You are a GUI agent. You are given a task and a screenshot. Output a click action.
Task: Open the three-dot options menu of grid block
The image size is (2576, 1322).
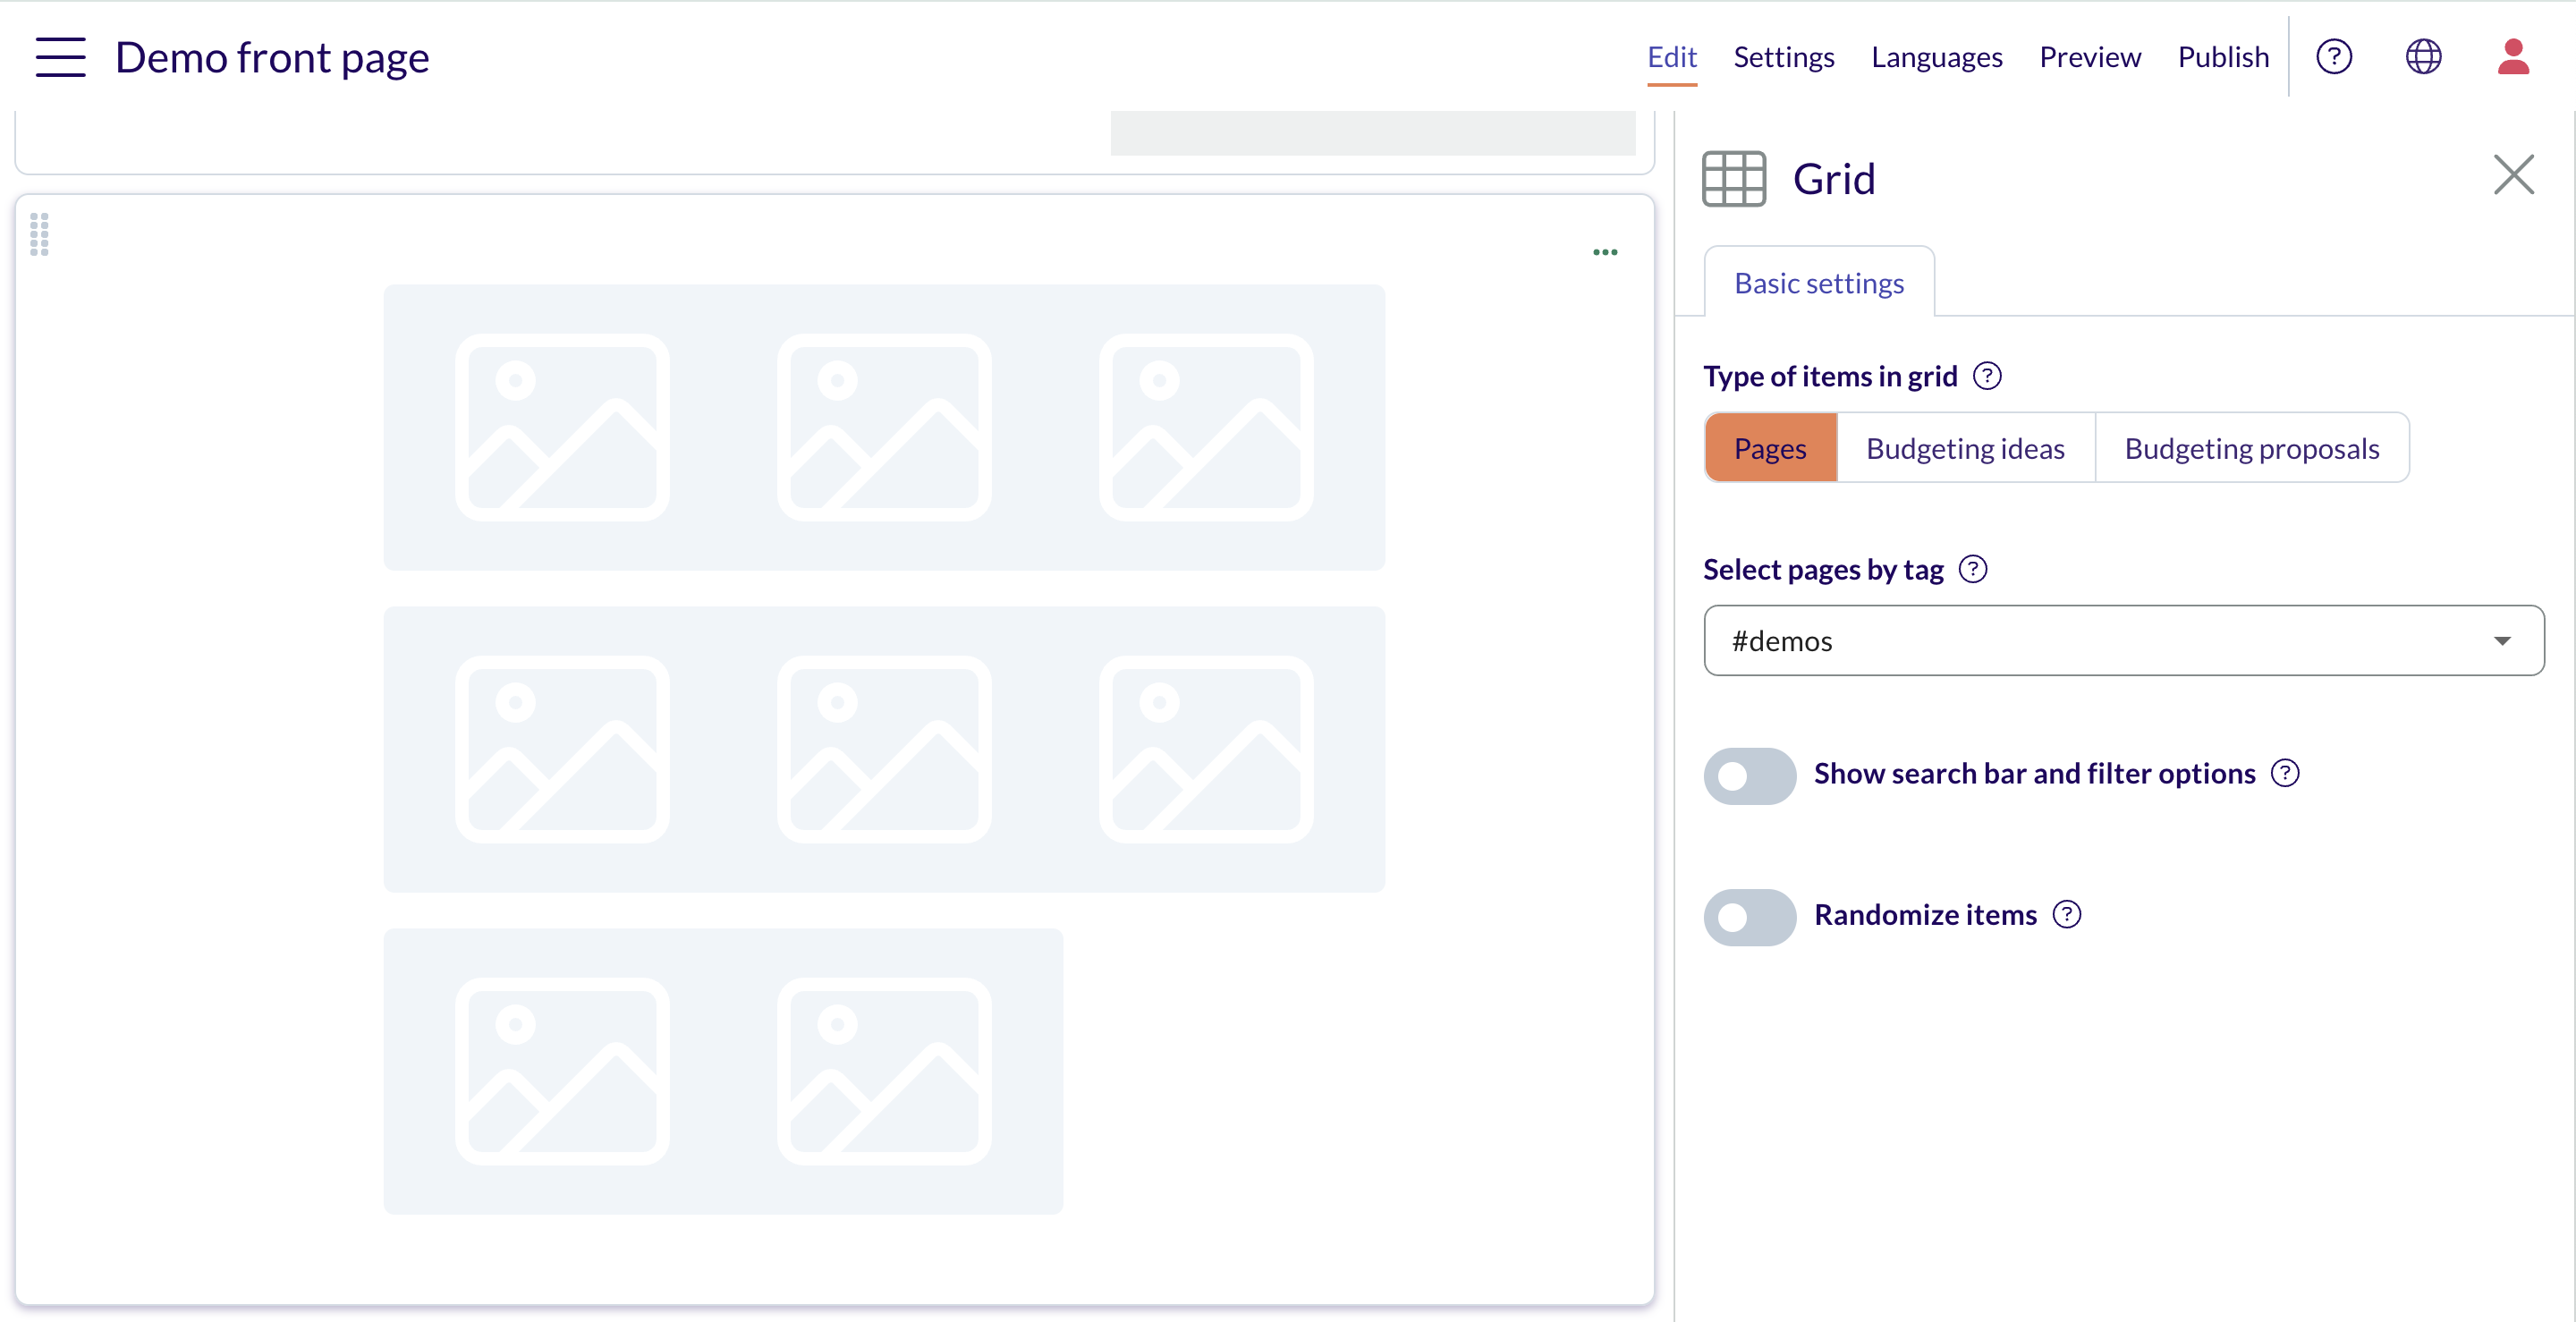(1605, 252)
